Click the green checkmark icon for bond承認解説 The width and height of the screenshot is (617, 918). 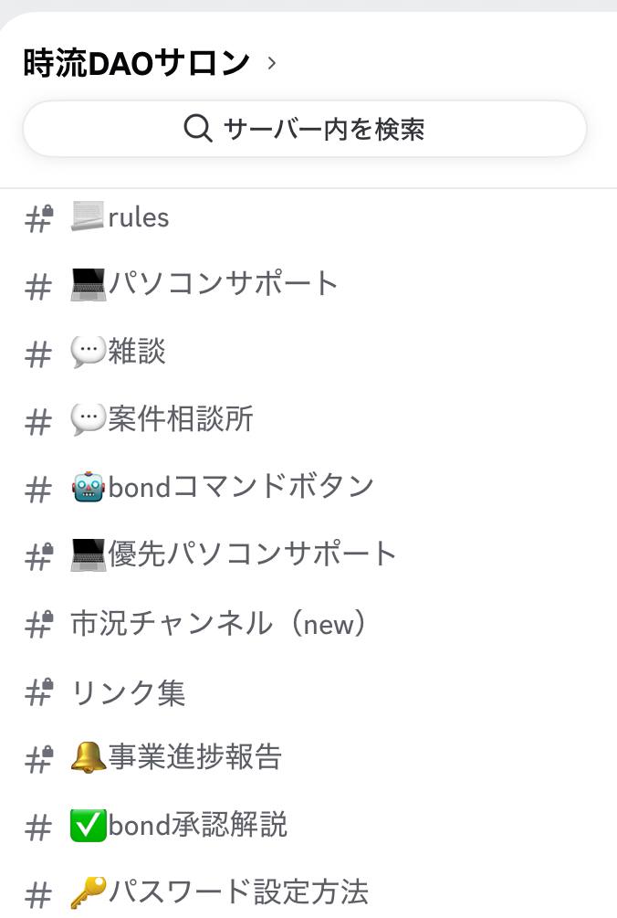point(89,826)
